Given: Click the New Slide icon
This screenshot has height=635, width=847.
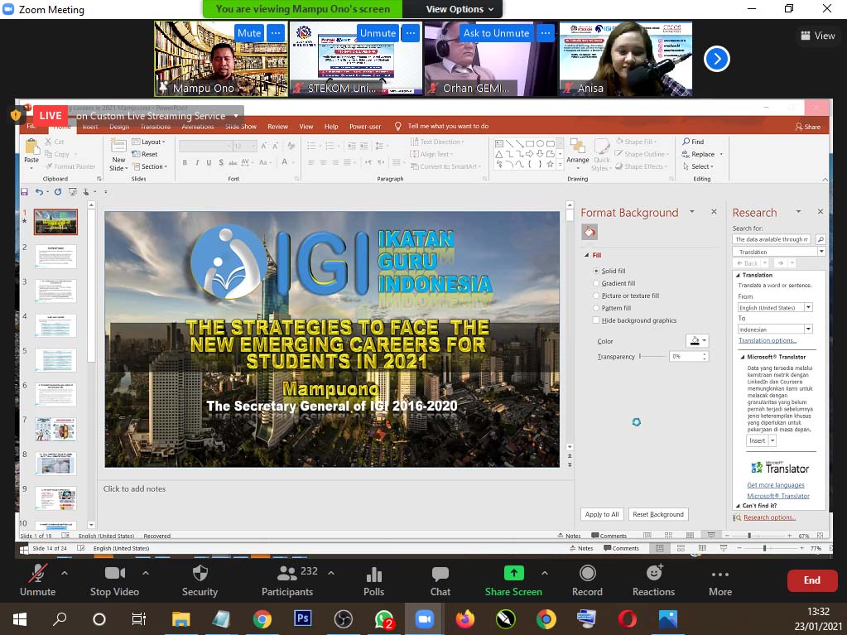Looking at the screenshot, I should 118,147.
